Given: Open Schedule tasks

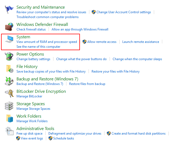Looking at the screenshot, I should click(x=63, y=138).
